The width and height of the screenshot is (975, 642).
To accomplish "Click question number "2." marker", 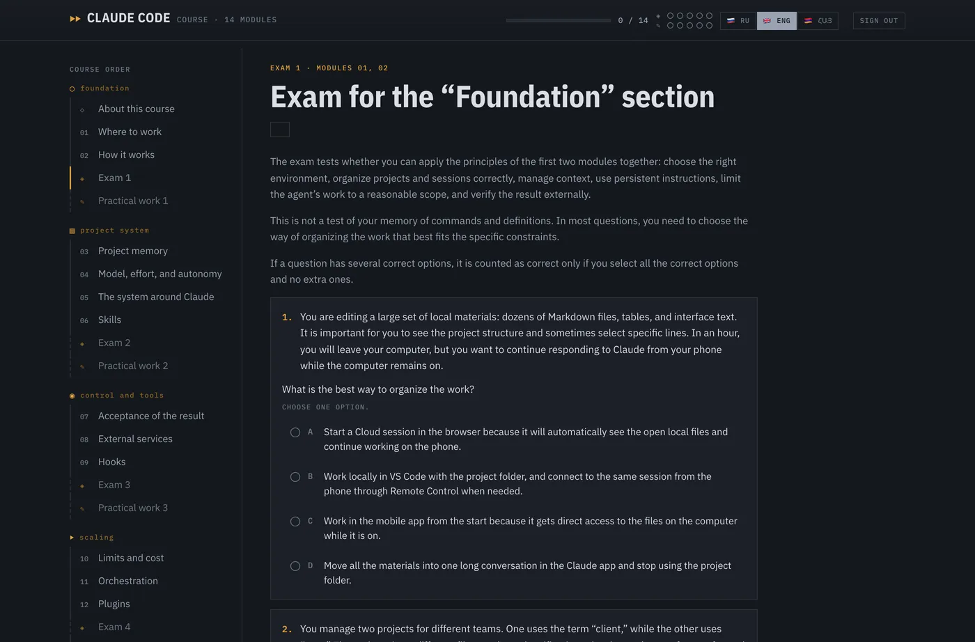I will click(x=287, y=629).
